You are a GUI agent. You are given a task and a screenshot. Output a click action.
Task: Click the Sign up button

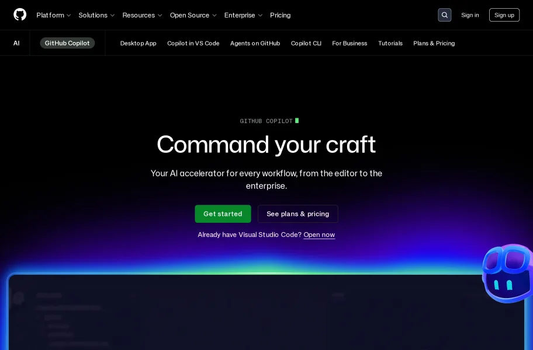(x=504, y=15)
